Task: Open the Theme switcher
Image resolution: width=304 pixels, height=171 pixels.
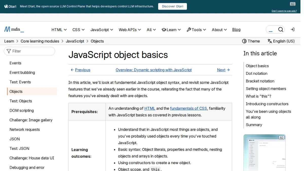Action: tap(251, 41)
